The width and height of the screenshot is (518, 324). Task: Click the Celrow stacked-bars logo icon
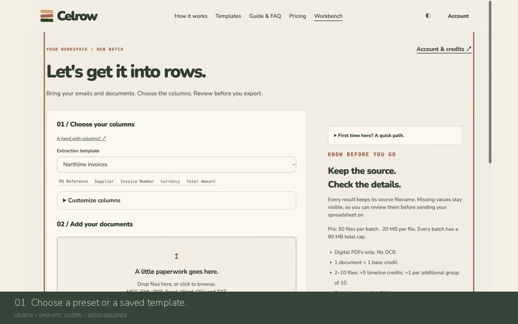coord(47,16)
